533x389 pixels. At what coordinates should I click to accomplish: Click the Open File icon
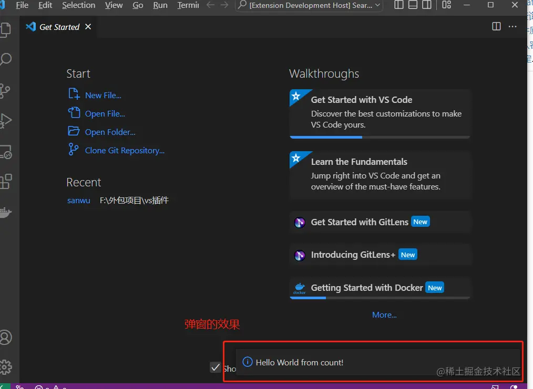[x=74, y=112]
